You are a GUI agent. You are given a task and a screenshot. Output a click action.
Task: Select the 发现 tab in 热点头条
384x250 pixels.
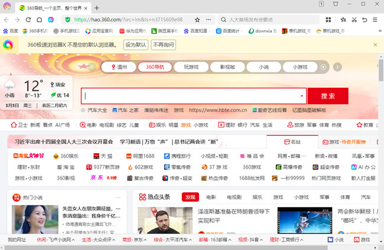190,197
